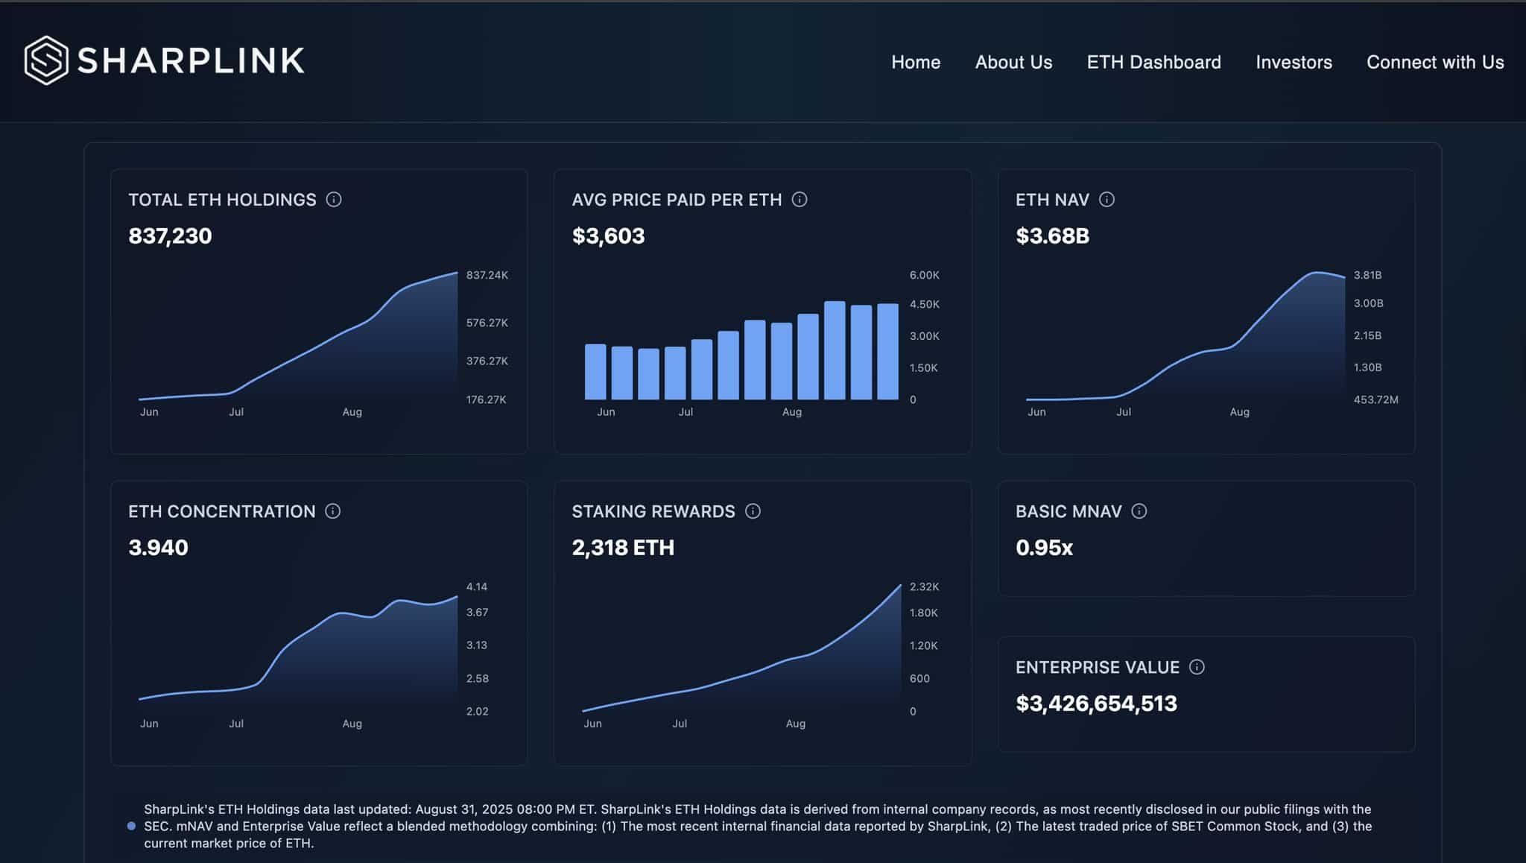Click the ETH NAV line chart peak
The width and height of the screenshot is (1526, 863).
(1317, 274)
